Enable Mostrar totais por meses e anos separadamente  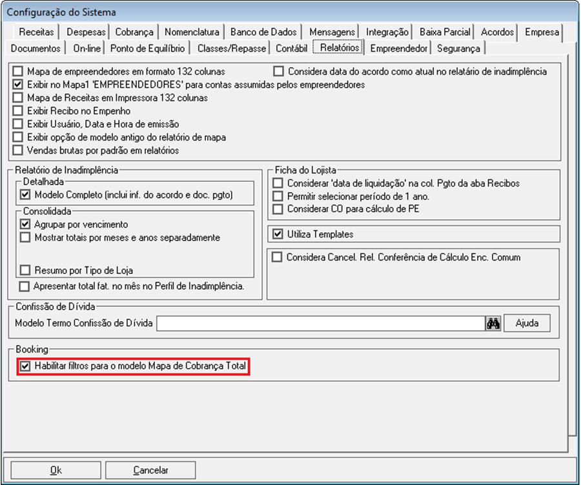25,237
